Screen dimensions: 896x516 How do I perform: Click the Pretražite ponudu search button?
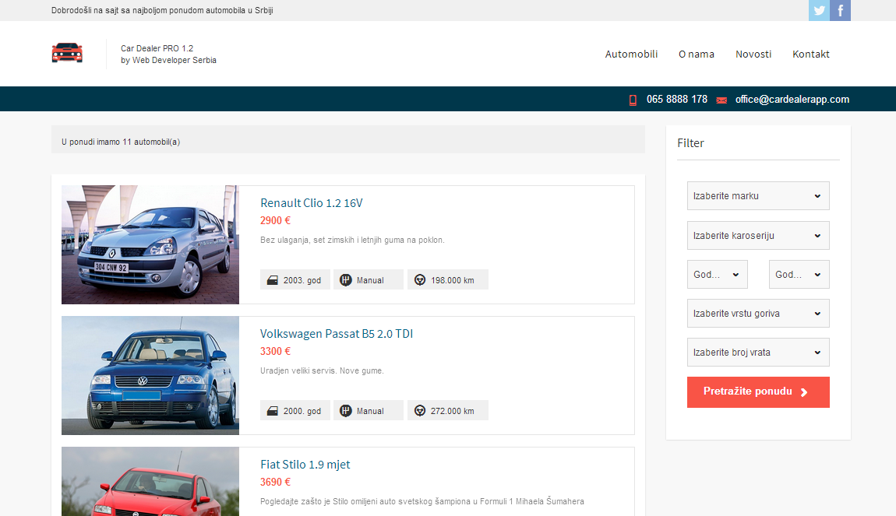point(758,392)
